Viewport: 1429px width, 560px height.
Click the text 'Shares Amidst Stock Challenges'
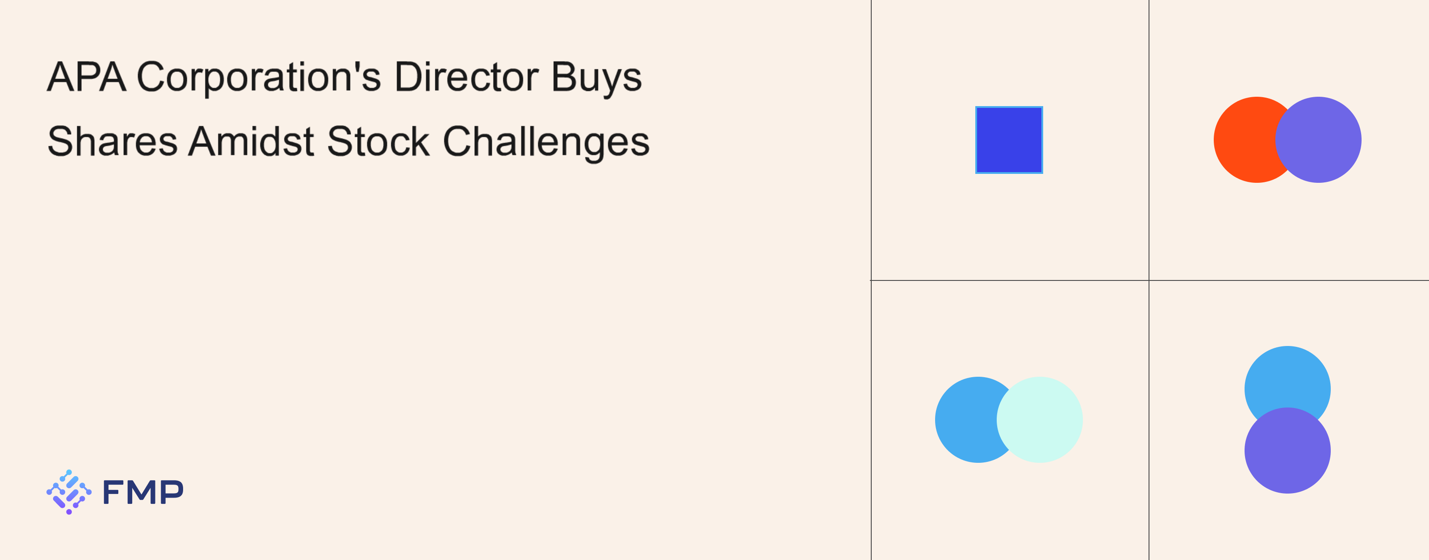click(348, 142)
